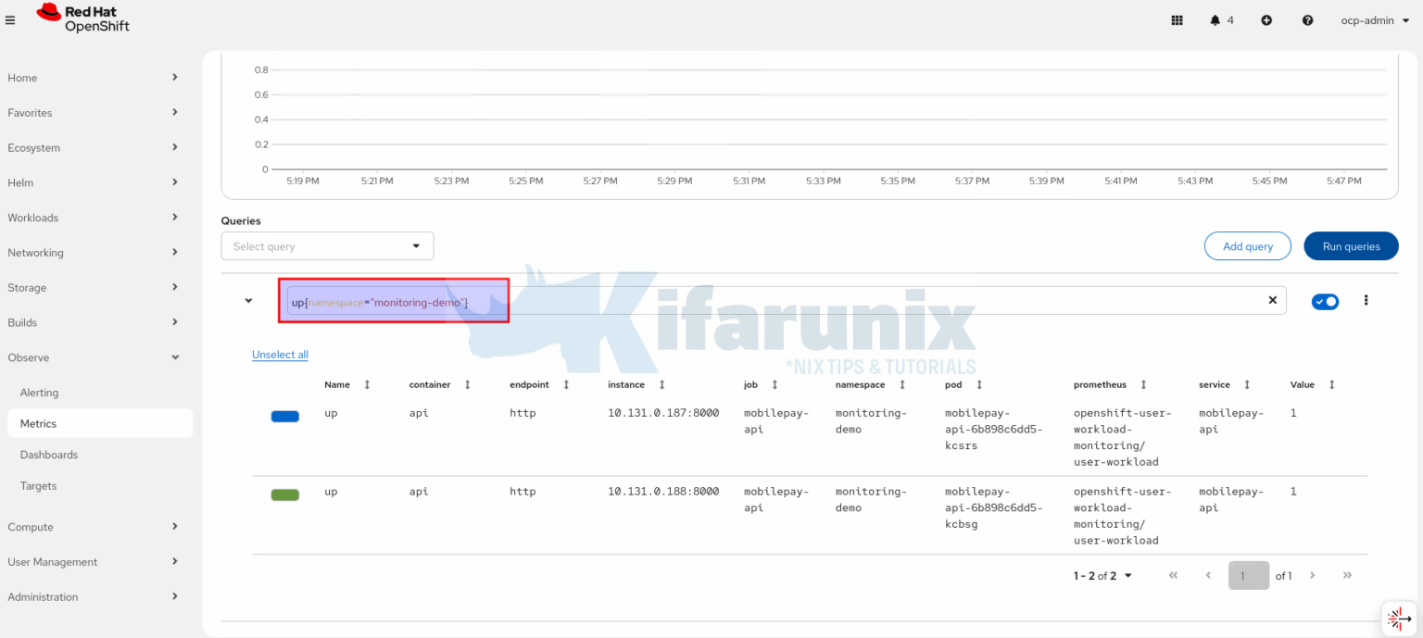Go to last page of results
1423x638 pixels.
[x=1347, y=575]
